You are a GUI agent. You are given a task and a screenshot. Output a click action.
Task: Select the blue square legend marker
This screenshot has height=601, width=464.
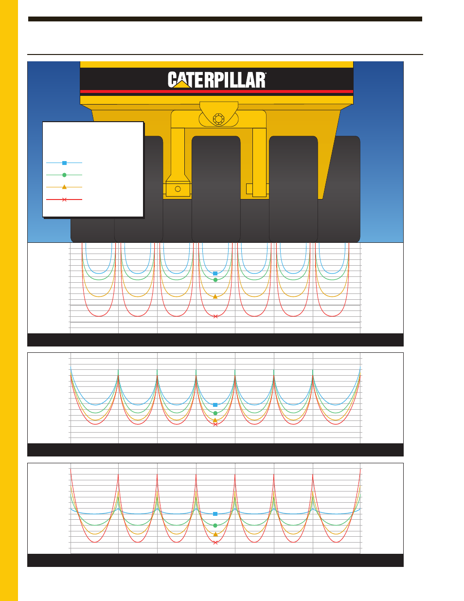click(x=64, y=163)
